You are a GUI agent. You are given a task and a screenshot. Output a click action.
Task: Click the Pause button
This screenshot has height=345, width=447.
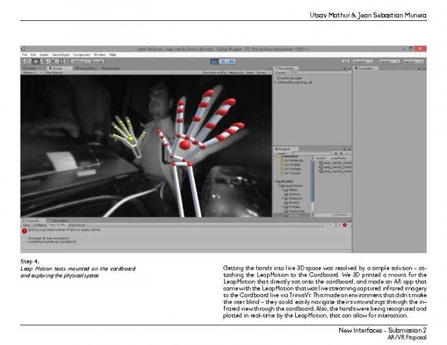(x=223, y=61)
